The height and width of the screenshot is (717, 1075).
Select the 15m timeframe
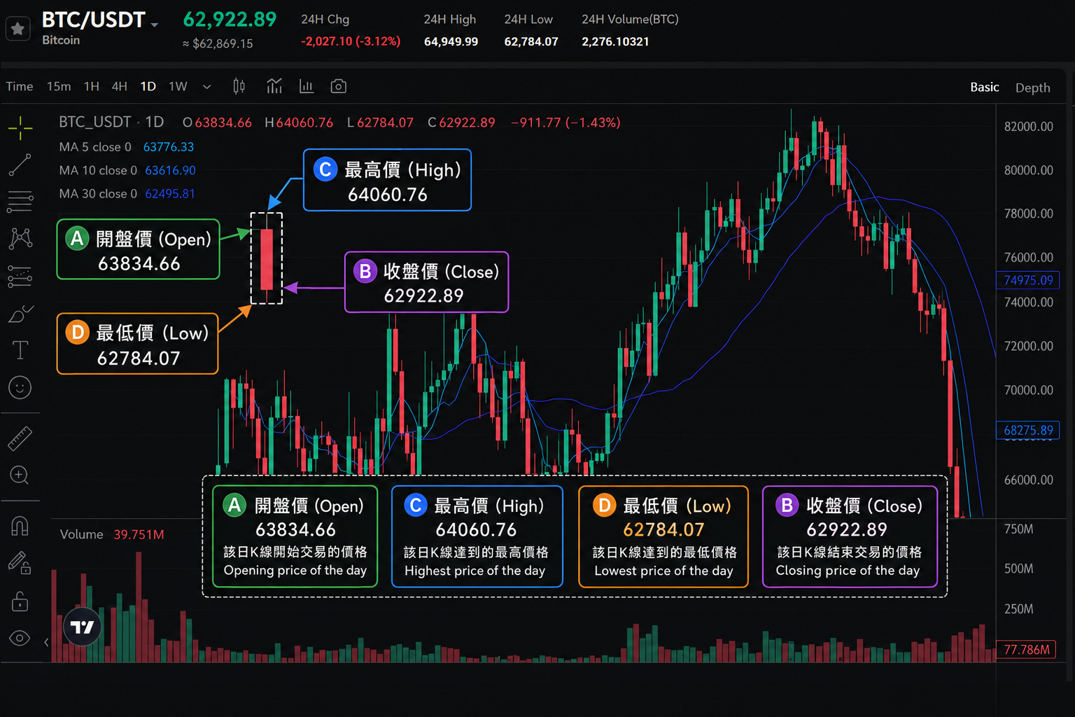tap(59, 86)
